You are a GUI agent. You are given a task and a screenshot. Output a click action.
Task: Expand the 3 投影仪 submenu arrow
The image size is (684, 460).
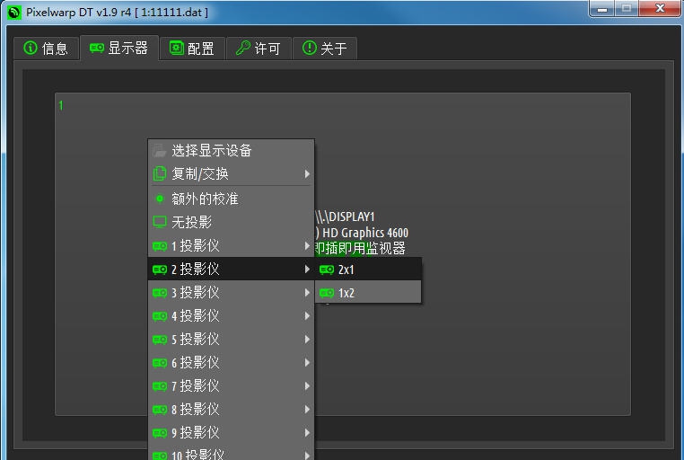point(307,293)
